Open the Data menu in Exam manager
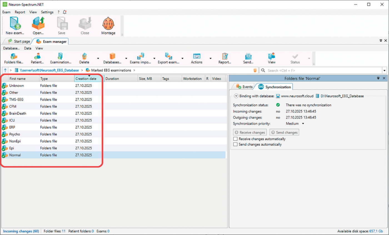 [x=28, y=48]
